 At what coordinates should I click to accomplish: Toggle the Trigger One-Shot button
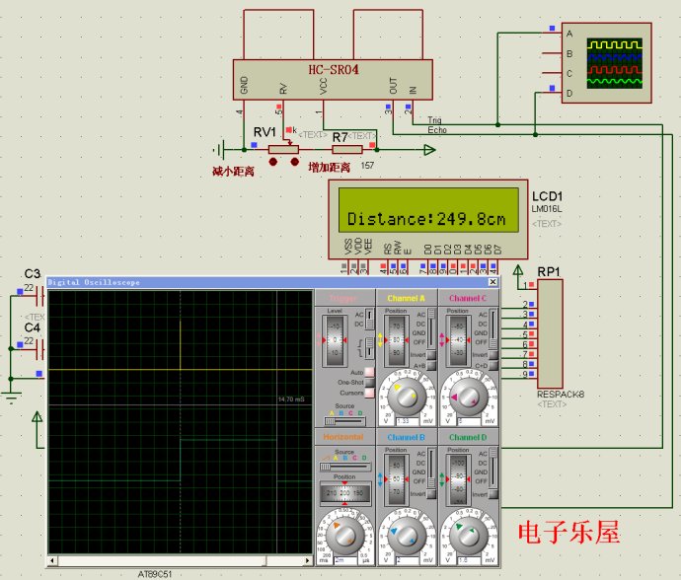point(369,383)
